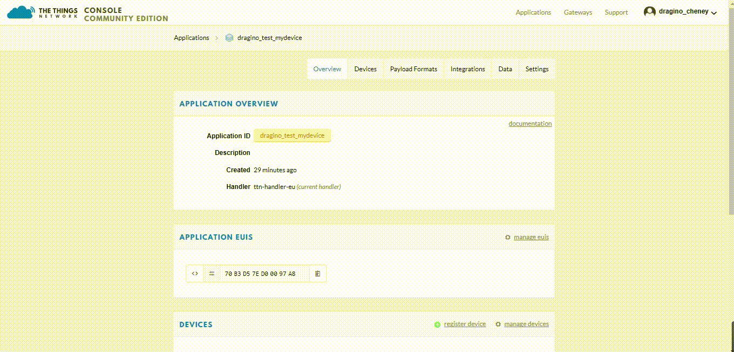This screenshot has width=734, height=352.
Task: Click the gear icon beside manage euis
Action: [508, 237]
